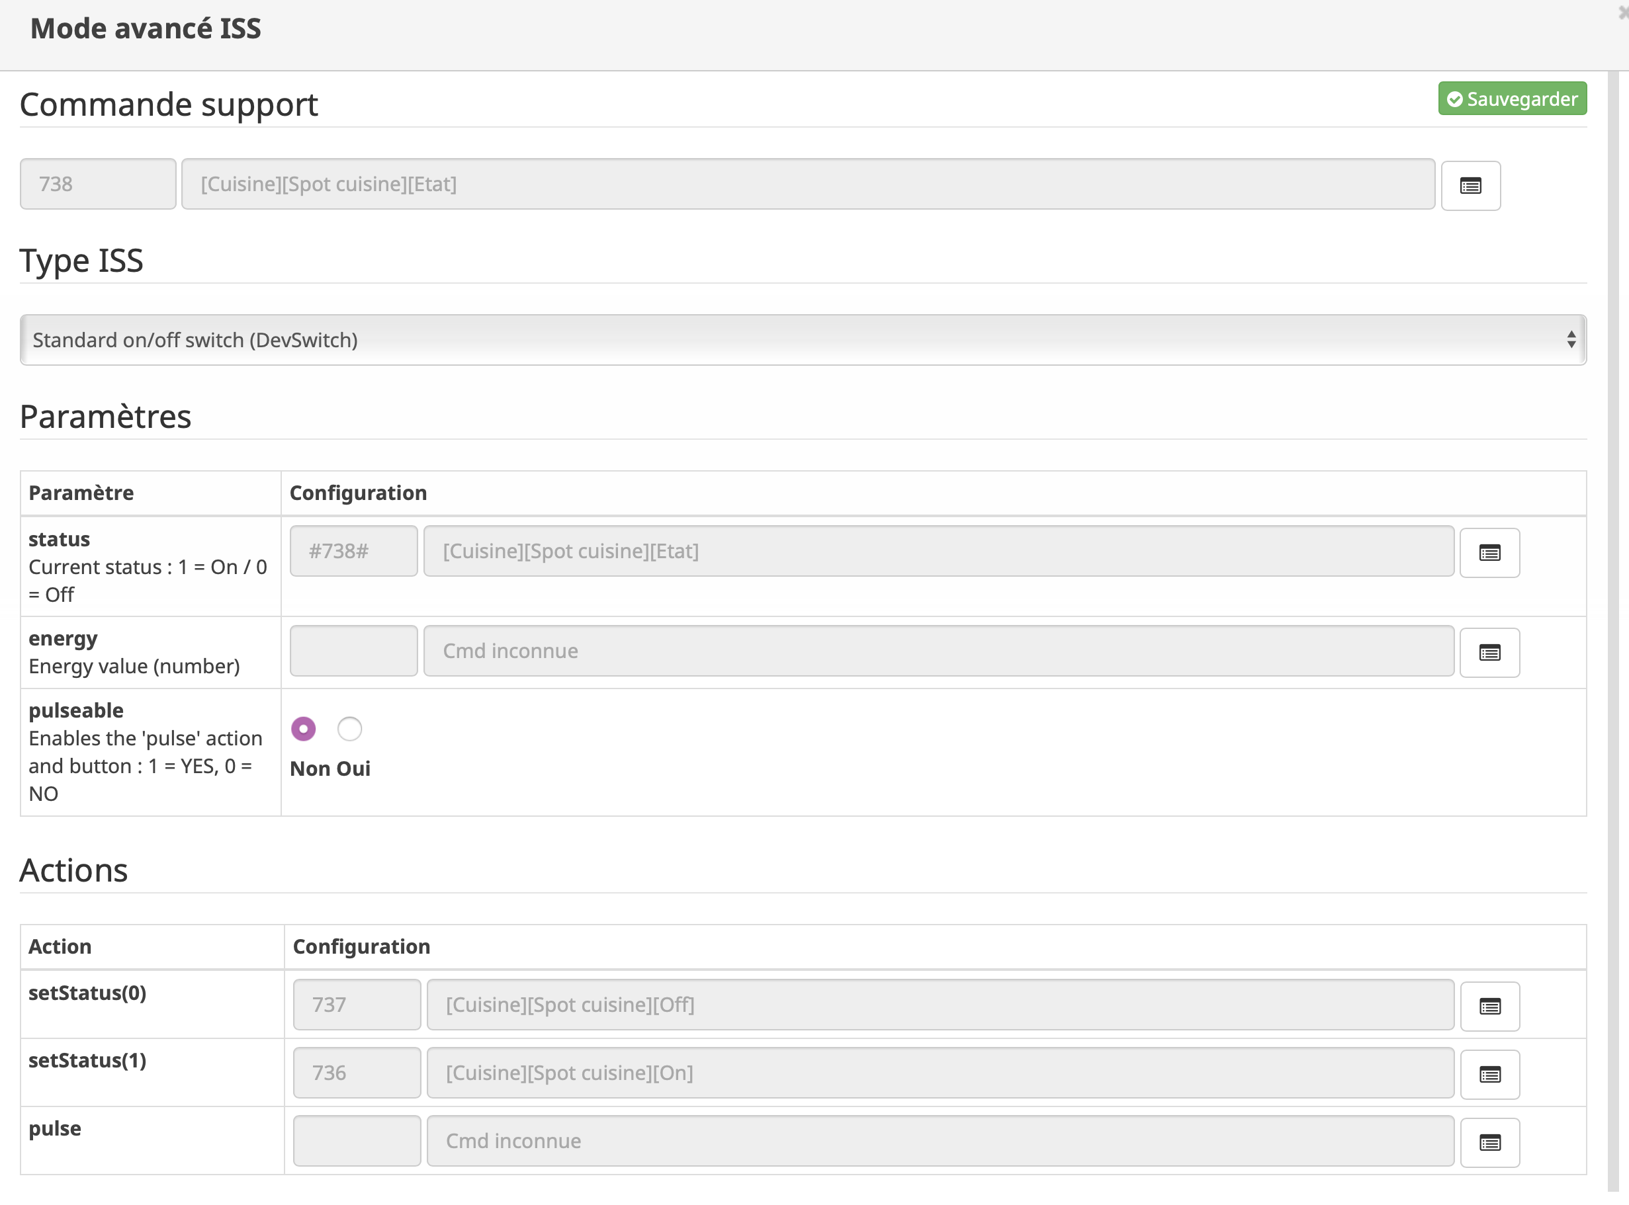Viewport: 1629px width, 1205px height.
Task: Click the Mode avancé ISS title
Action: point(146,28)
